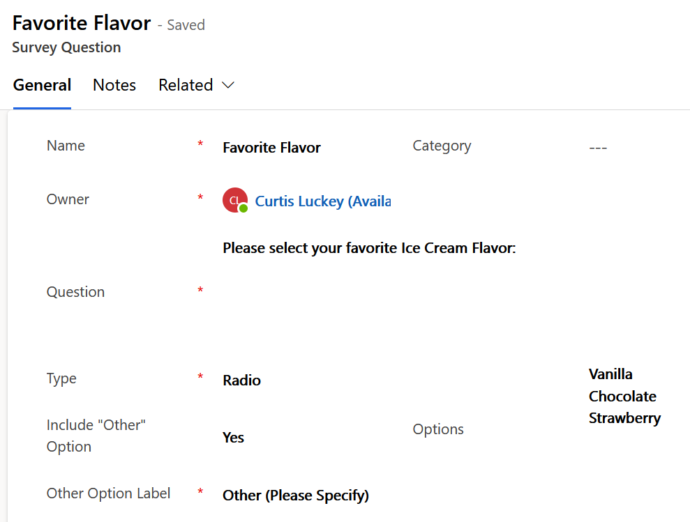Click the green availability status dot

(243, 208)
